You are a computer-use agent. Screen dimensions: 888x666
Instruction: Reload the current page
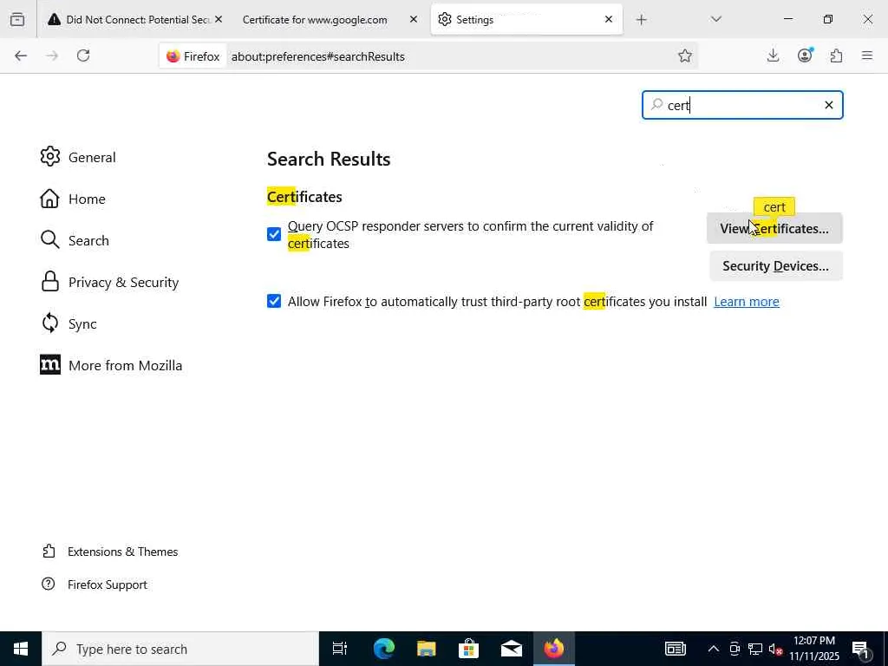pyautogui.click(x=83, y=55)
